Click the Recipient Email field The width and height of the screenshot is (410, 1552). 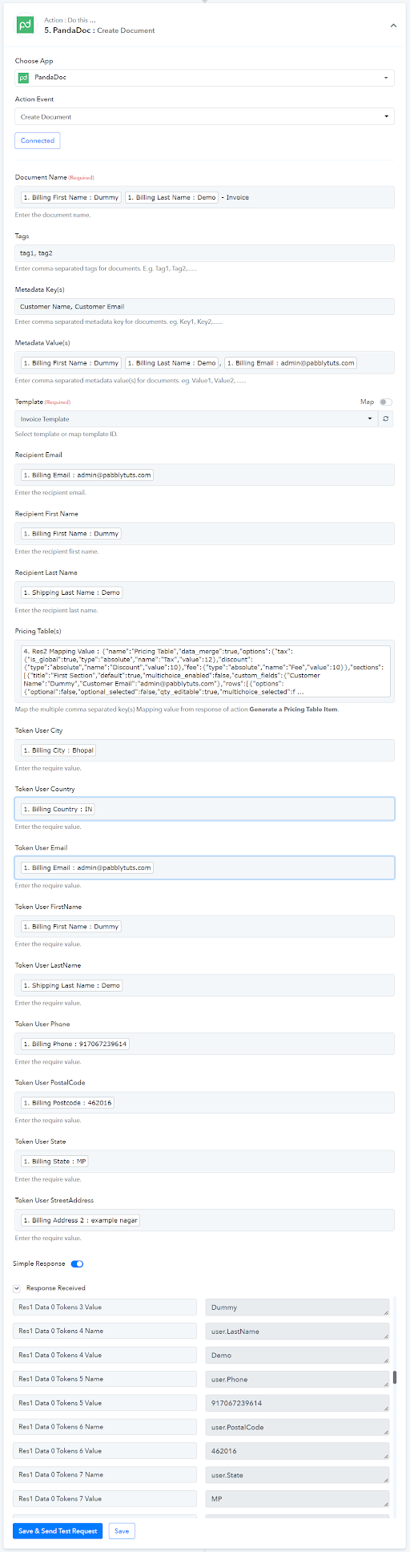[205, 475]
